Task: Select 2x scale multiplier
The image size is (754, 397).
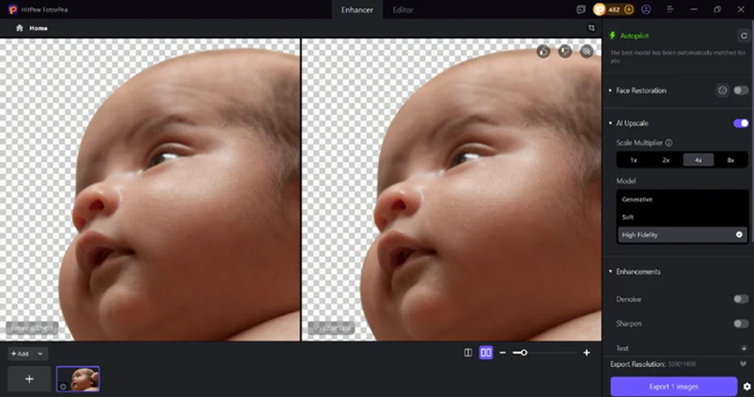Action: point(666,160)
